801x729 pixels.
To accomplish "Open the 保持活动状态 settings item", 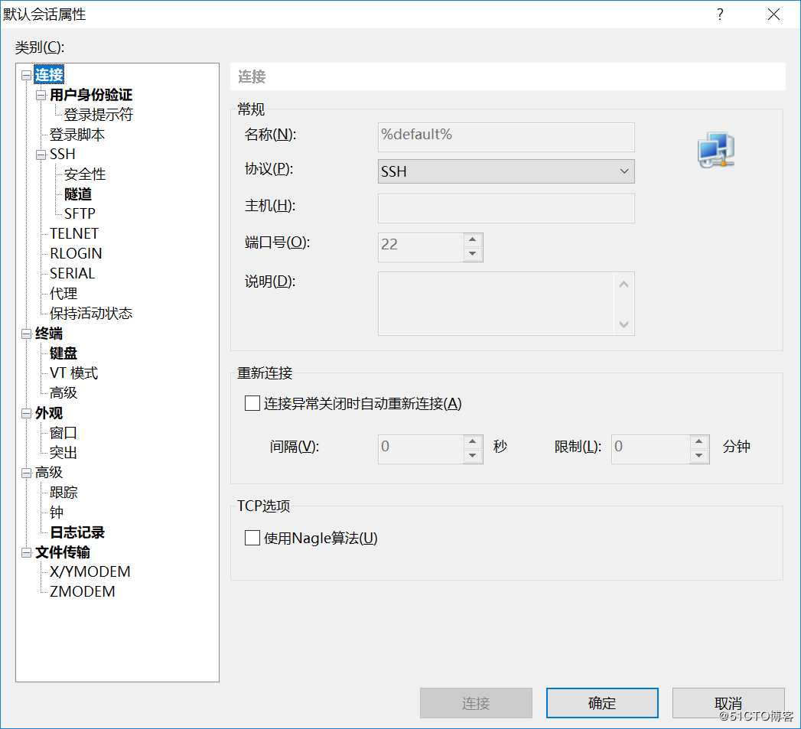I will [91, 313].
